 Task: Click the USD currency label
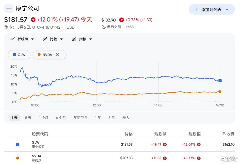[x=70, y=27]
